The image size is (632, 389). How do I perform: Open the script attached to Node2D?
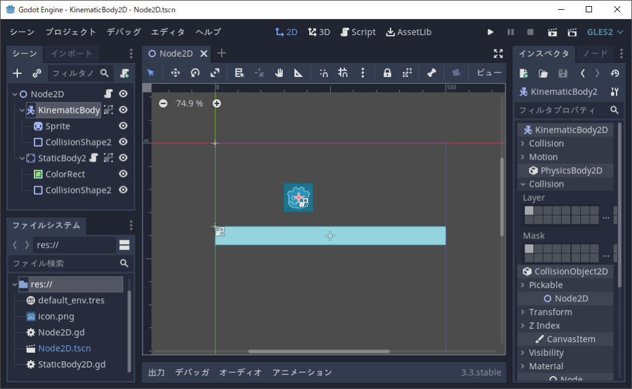(109, 94)
